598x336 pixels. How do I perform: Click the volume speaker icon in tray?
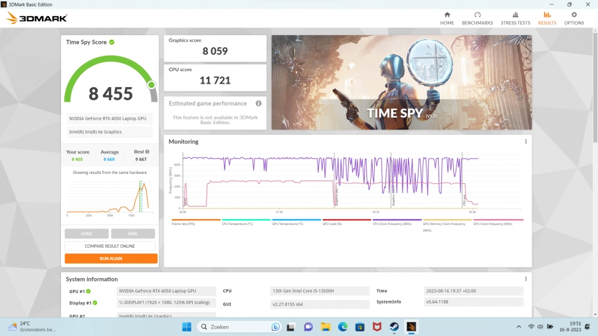(x=540, y=327)
